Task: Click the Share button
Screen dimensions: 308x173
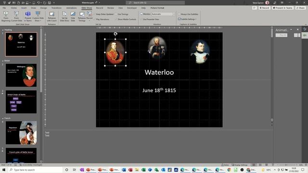Action: 300,8
